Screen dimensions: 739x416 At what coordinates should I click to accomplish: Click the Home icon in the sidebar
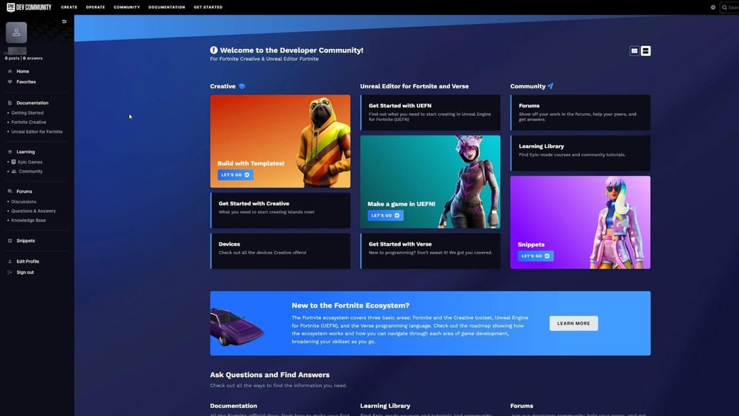pyautogui.click(x=10, y=71)
